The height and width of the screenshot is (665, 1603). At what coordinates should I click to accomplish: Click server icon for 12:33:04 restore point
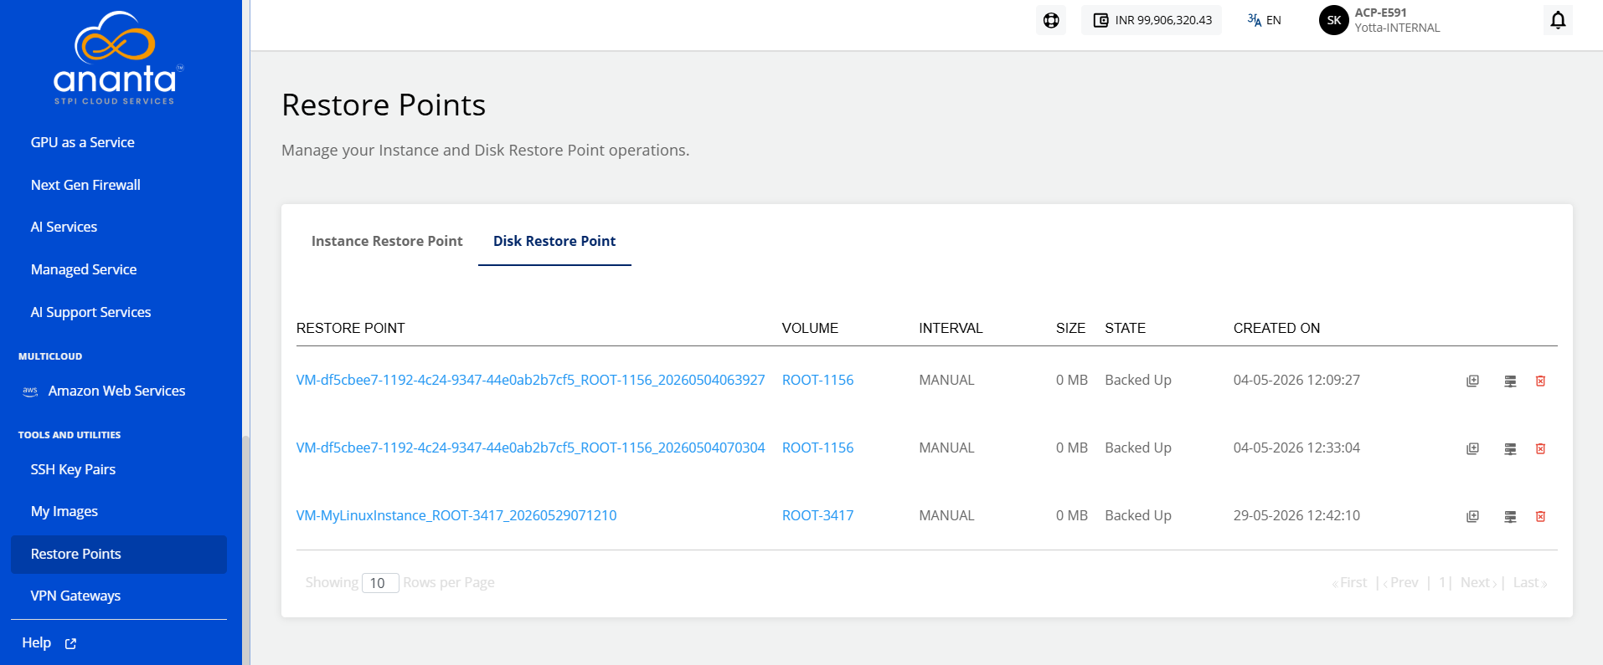[x=1510, y=448]
